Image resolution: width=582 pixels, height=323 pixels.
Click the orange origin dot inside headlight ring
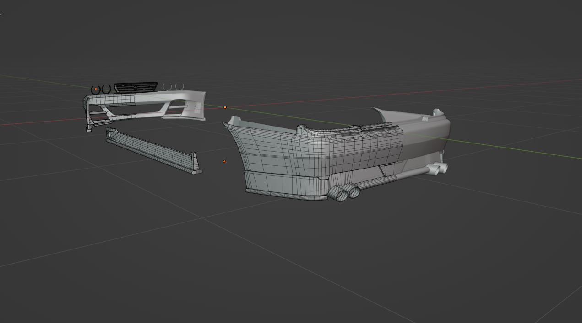point(96,89)
